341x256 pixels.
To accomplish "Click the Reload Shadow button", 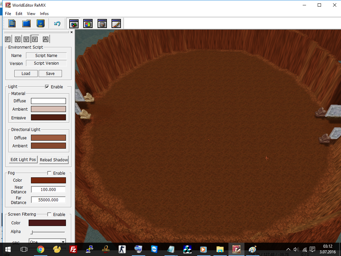I will click(x=54, y=160).
